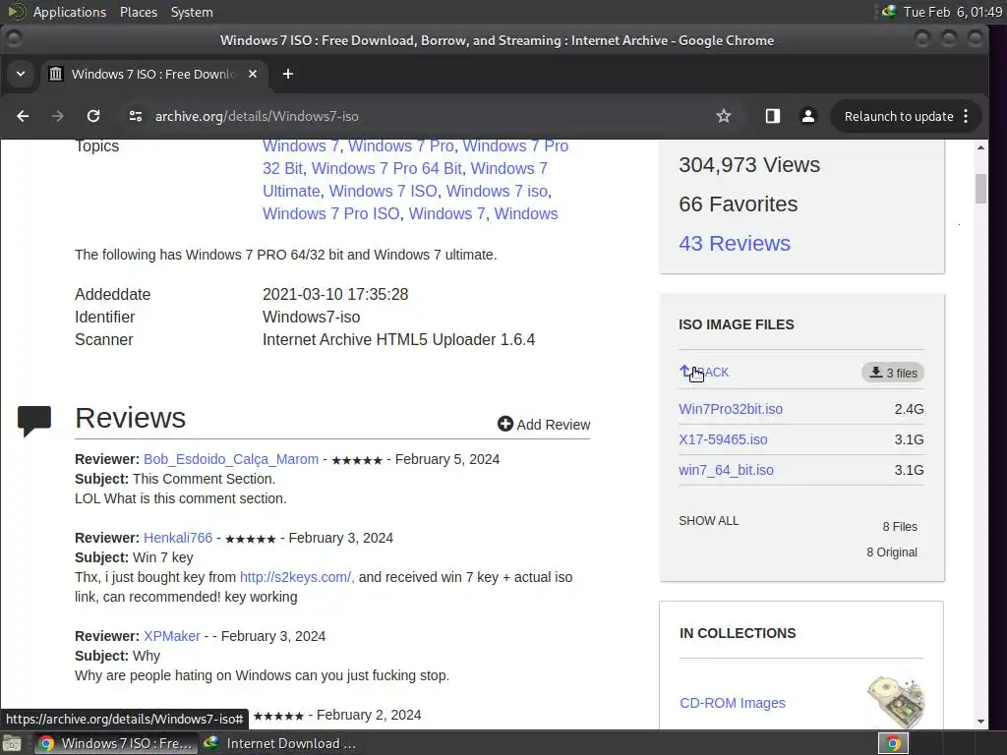
Task: Click the Chrome icon in workspace switcher
Action: pos(893,743)
